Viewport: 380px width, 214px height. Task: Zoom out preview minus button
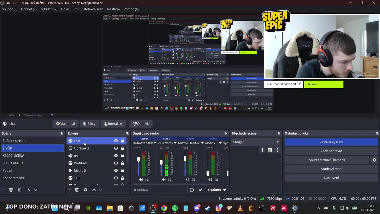click(4, 115)
